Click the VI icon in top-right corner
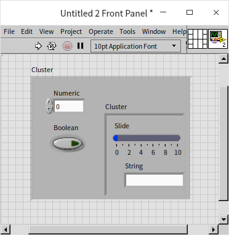This screenshot has width=229, height=235. coord(218,39)
